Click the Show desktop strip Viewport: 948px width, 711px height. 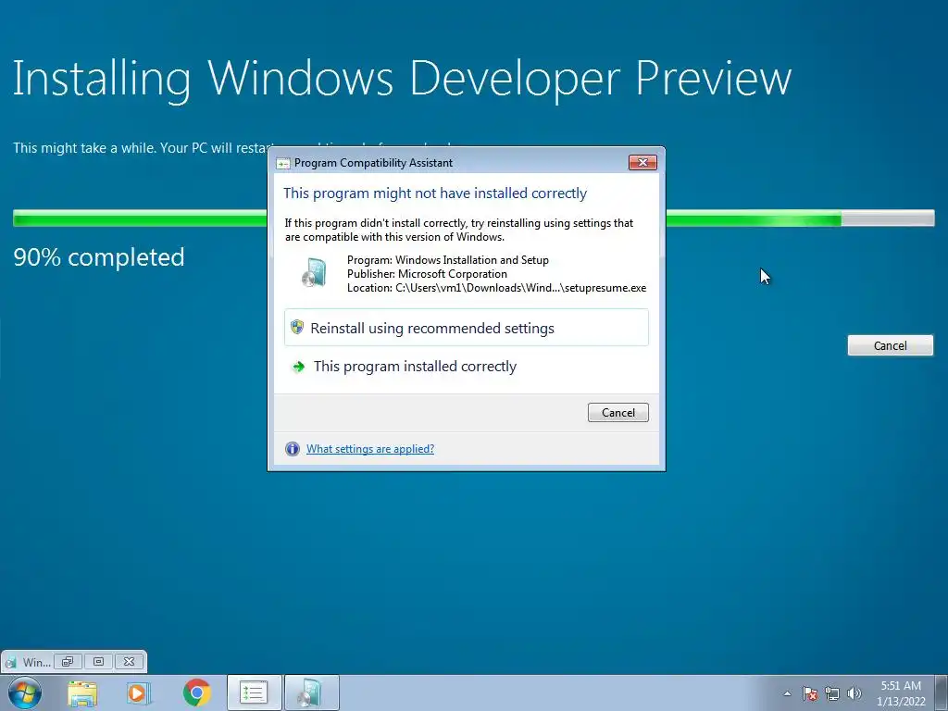(942, 692)
